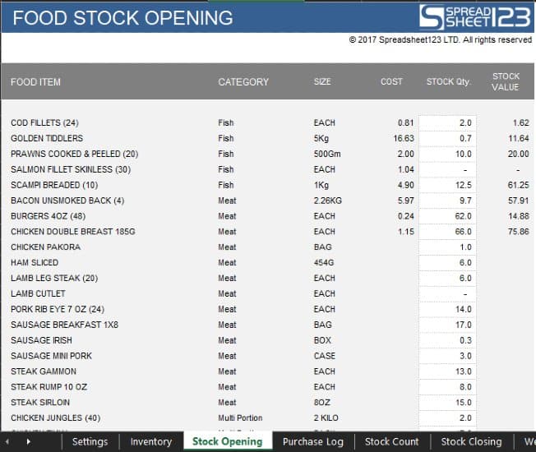This screenshot has height=452, width=536.
Task: Select stock qty field for HAM SLICED
Action: coord(447,263)
